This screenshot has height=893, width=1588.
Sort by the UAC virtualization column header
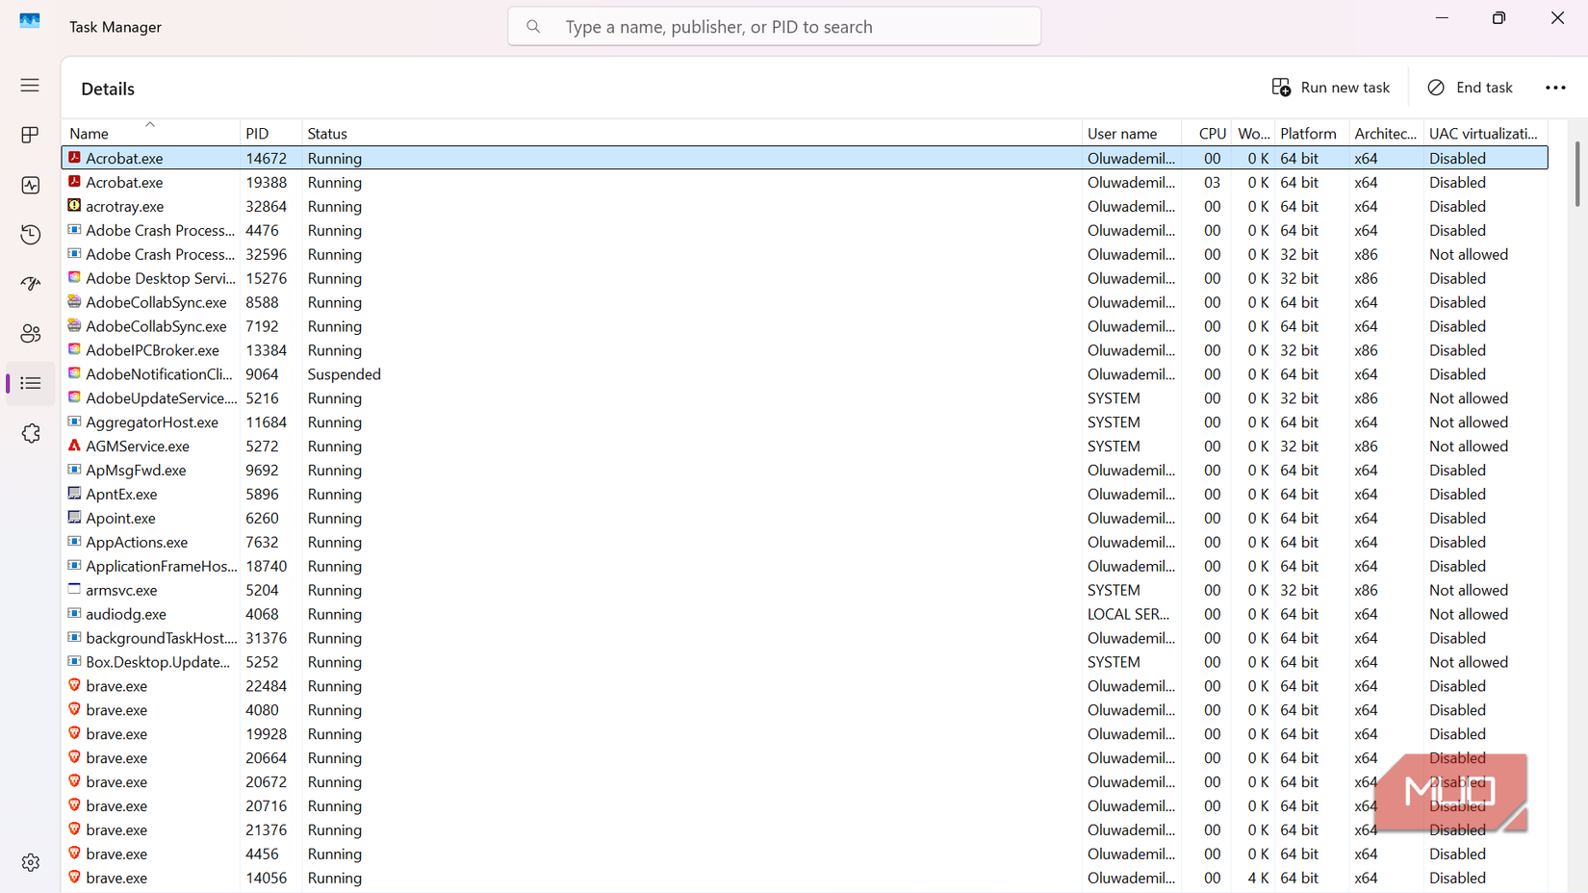(1485, 133)
